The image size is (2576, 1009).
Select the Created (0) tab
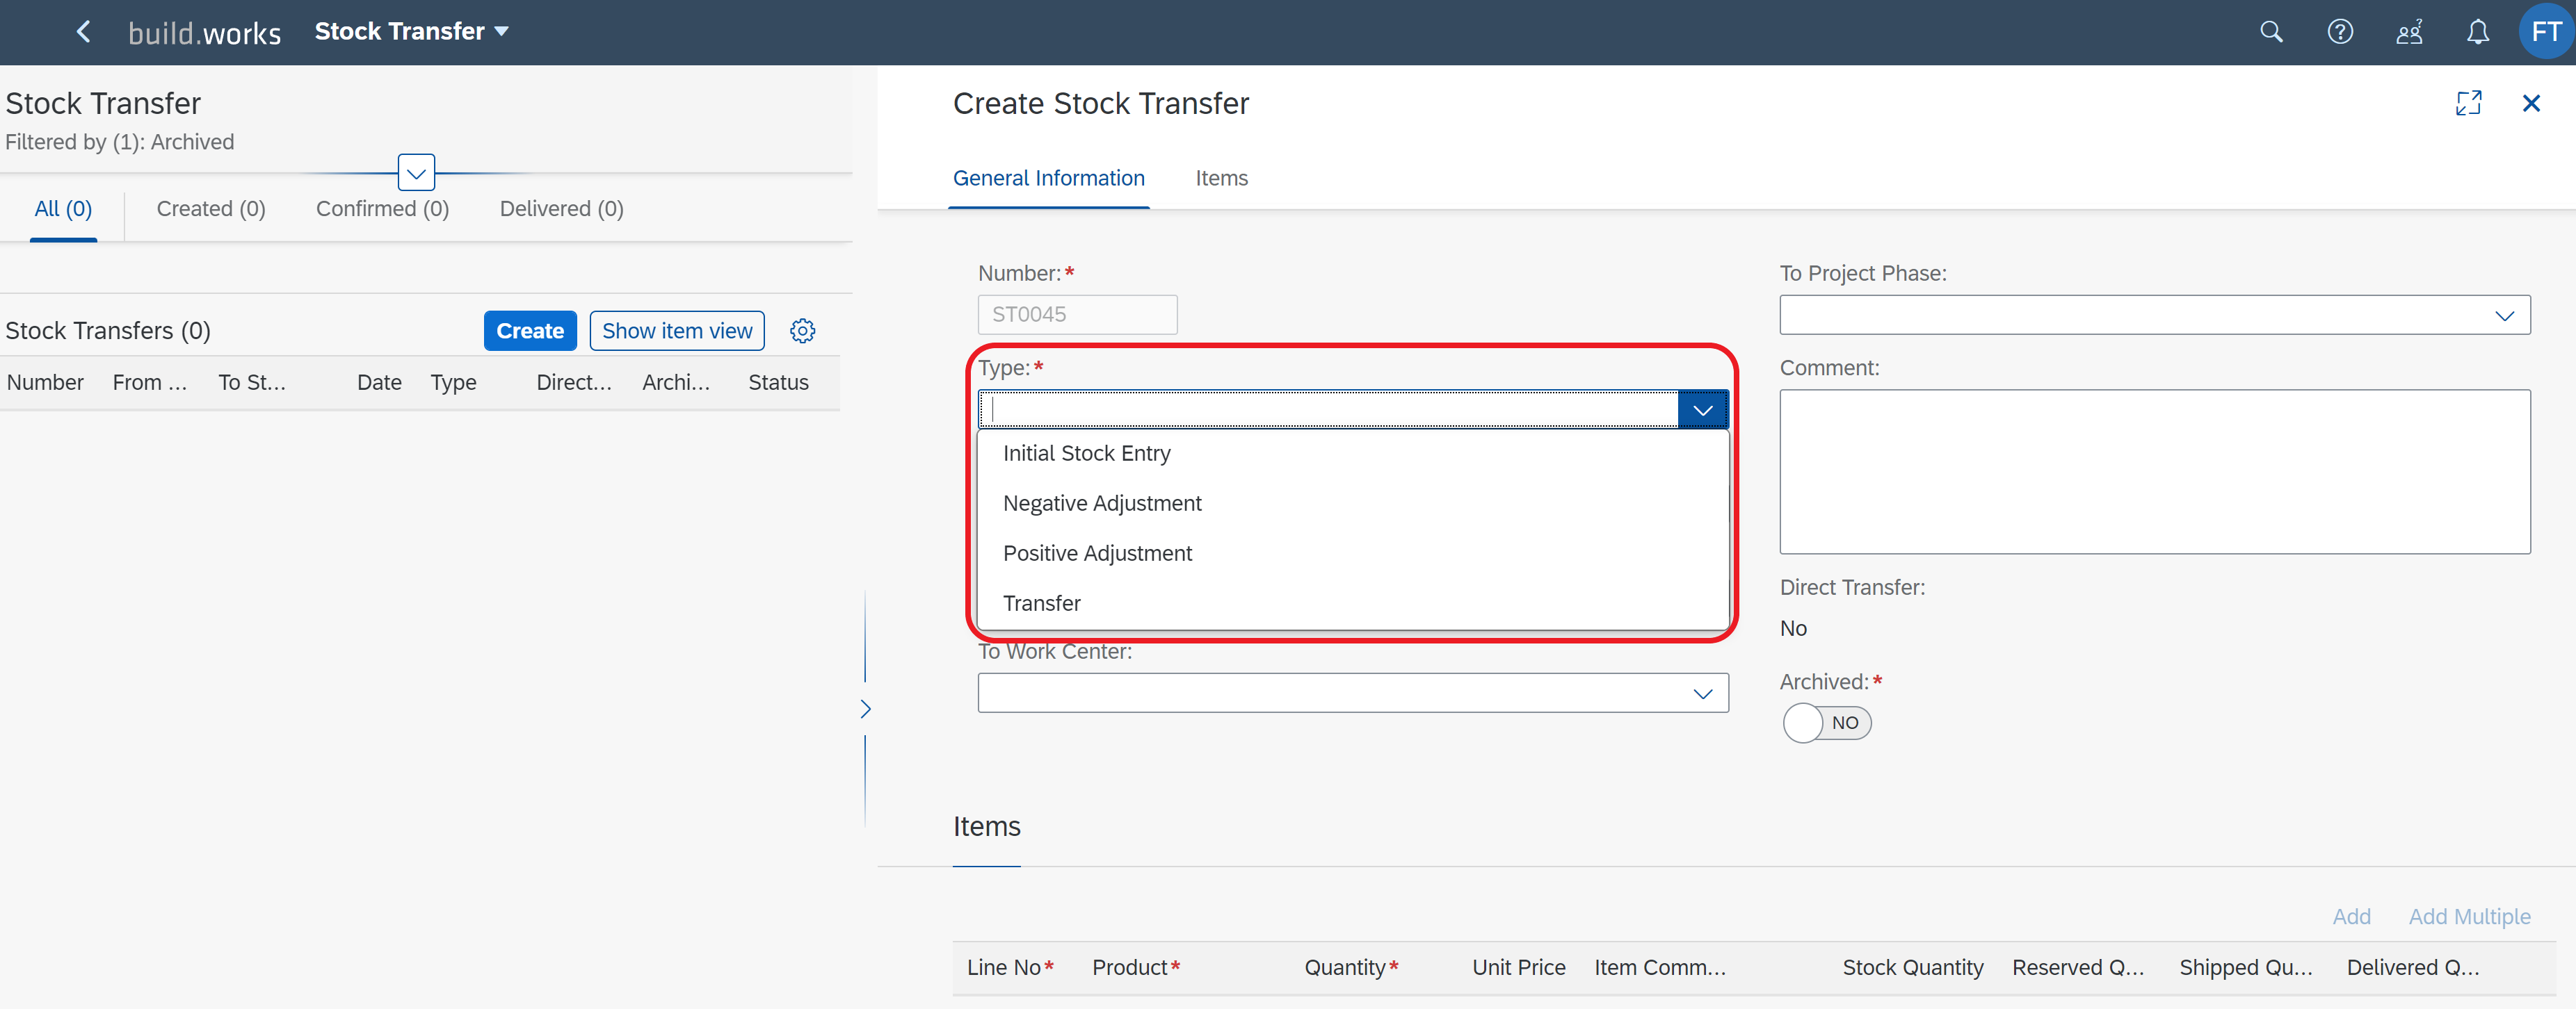pyautogui.click(x=211, y=208)
